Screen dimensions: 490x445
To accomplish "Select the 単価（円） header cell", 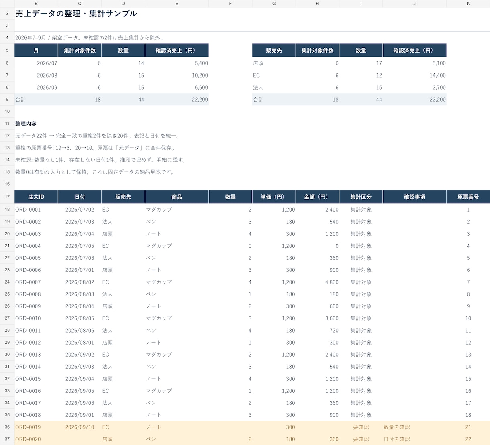I will pyautogui.click(x=274, y=197).
